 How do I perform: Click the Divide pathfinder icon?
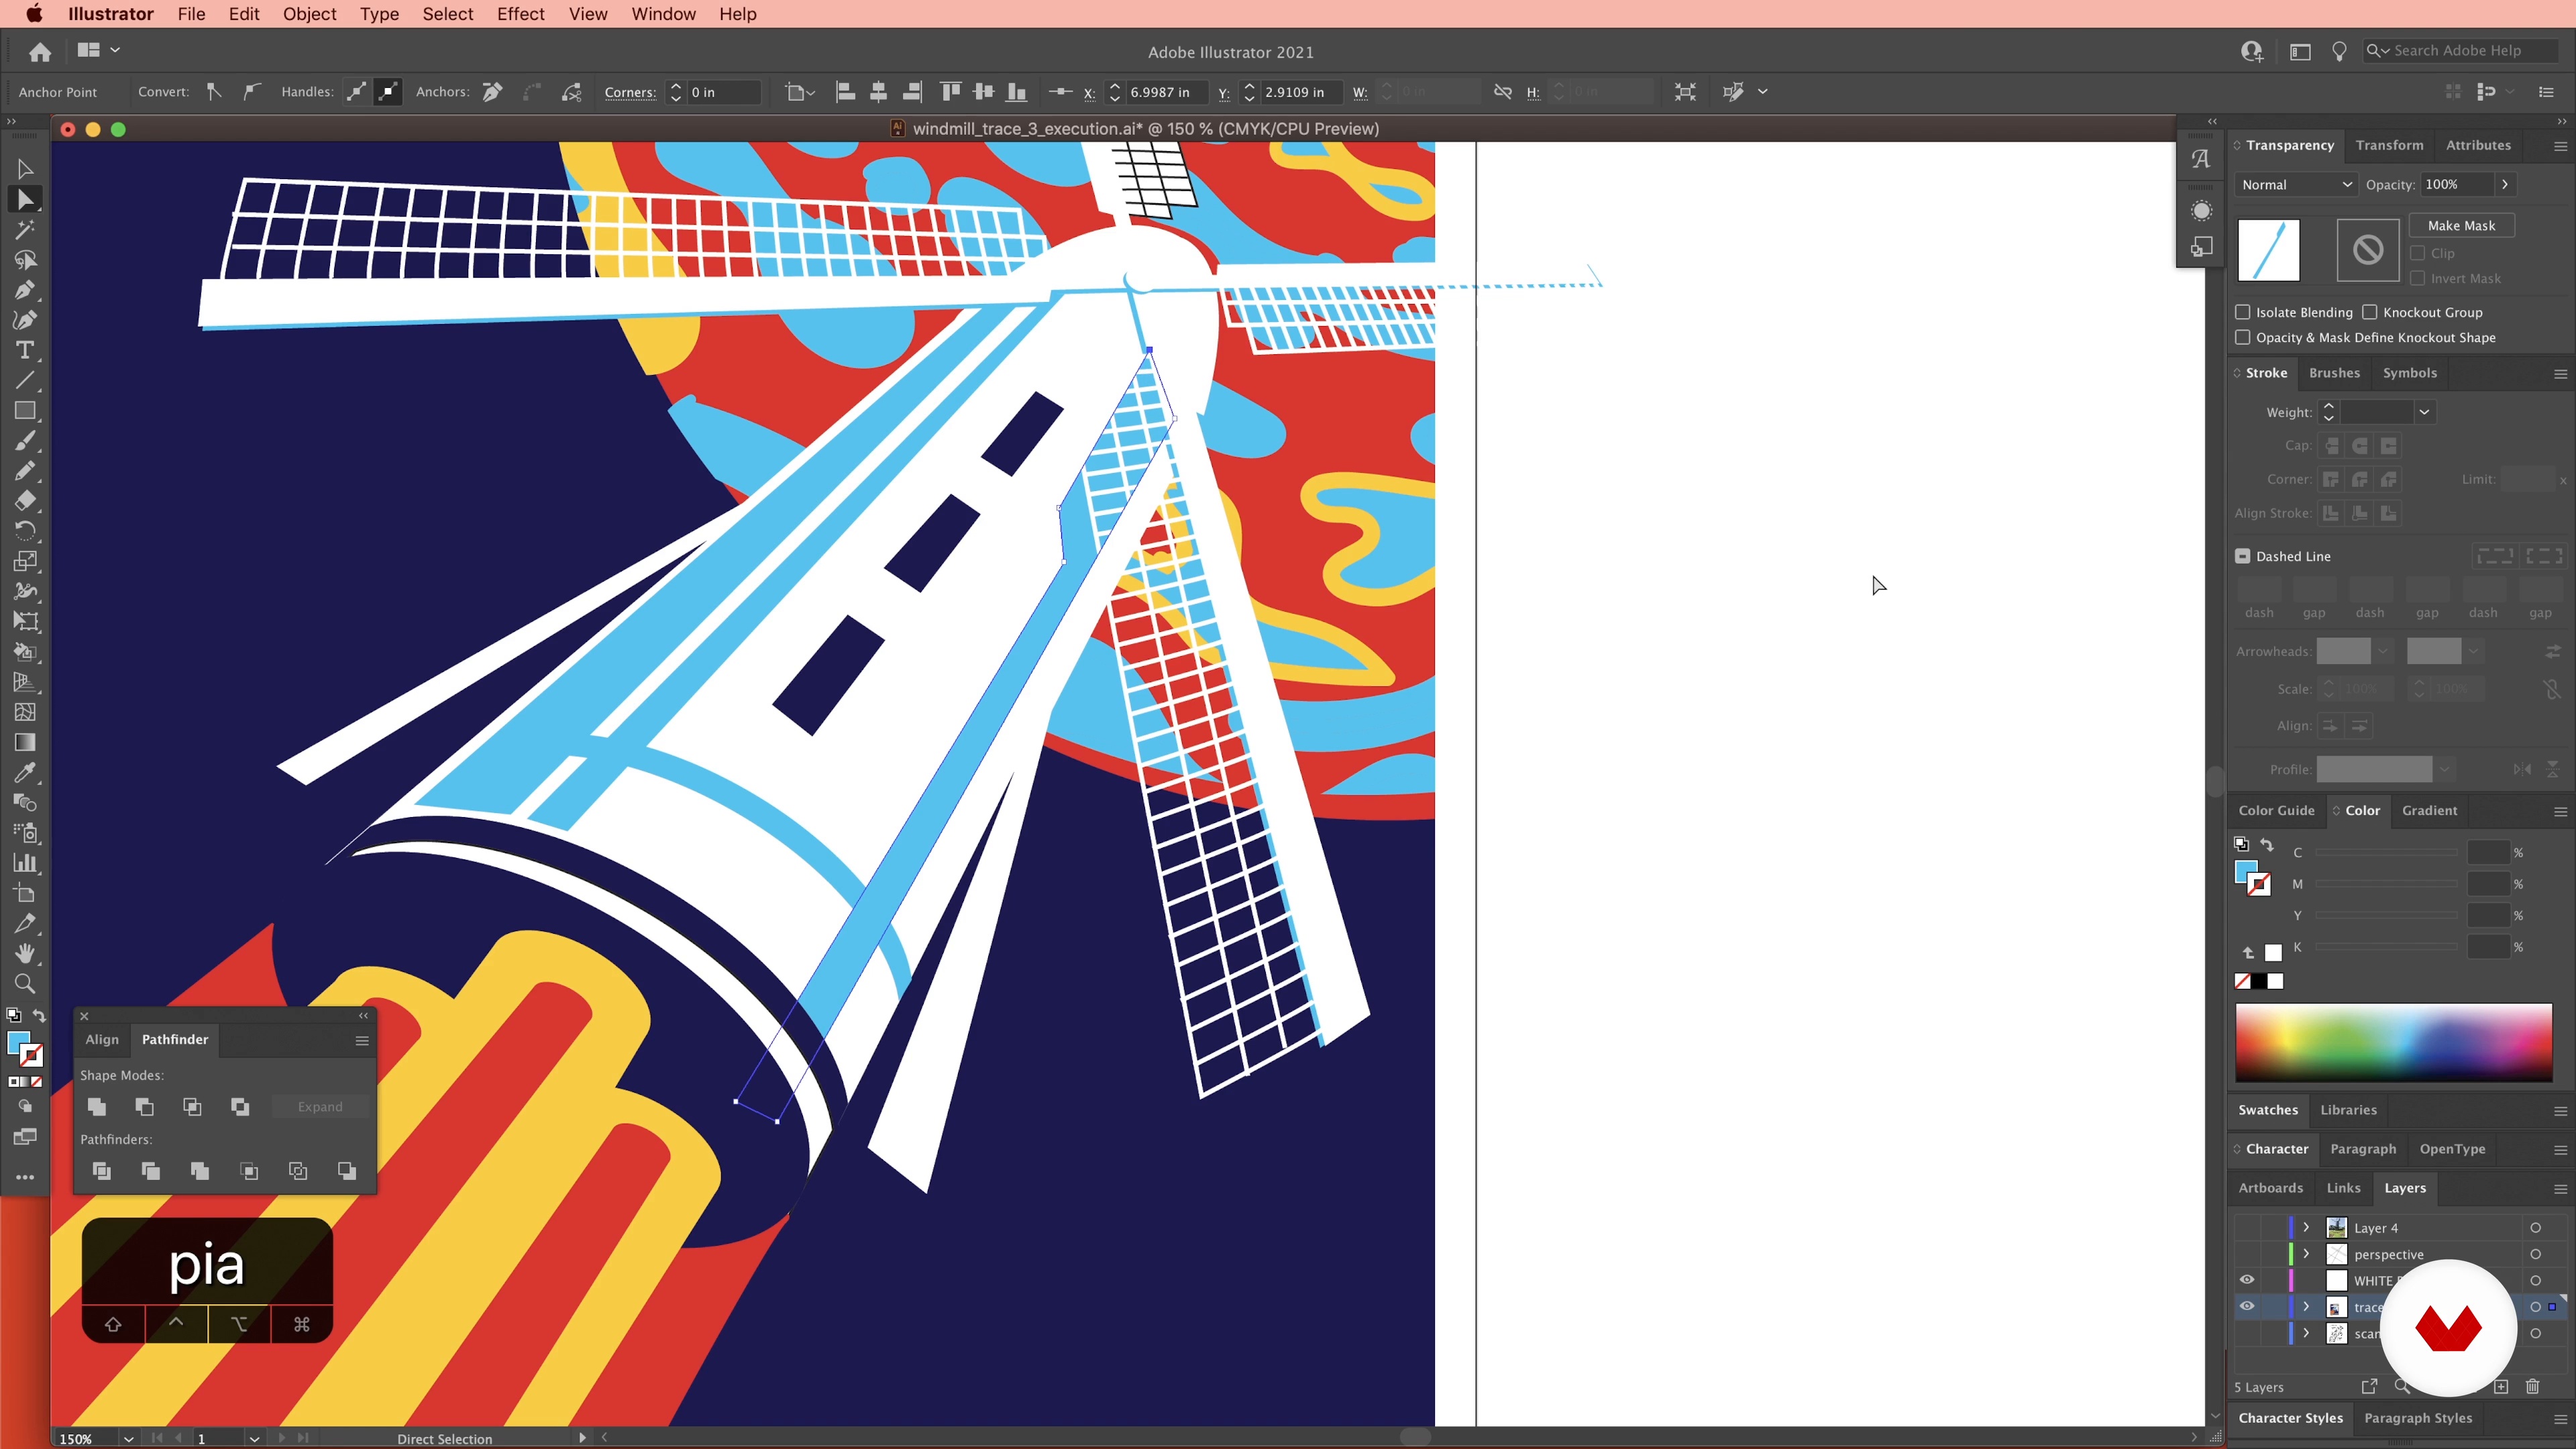[101, 1170]
